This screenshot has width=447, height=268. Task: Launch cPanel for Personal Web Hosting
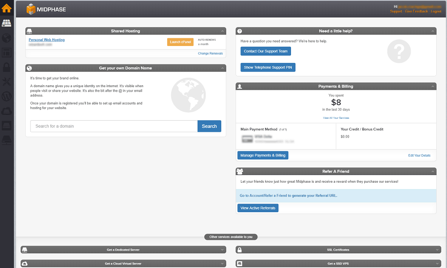[180, 42]
